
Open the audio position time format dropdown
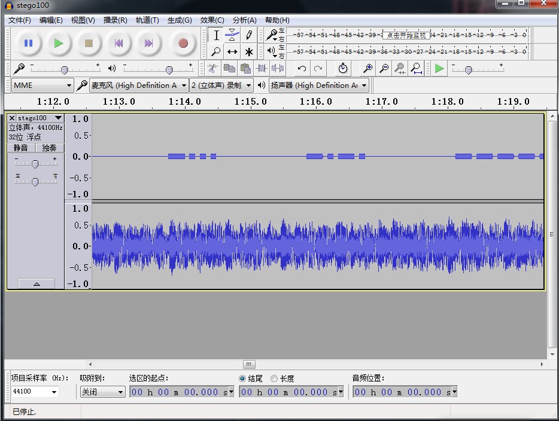454,392
